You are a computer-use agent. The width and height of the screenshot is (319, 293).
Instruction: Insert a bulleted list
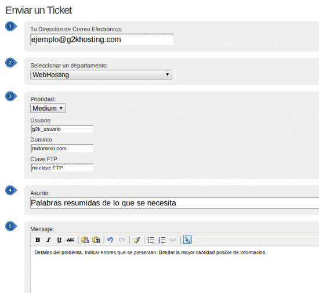coord(151,240)
